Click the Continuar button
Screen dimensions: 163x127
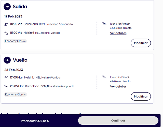(118, 121)
